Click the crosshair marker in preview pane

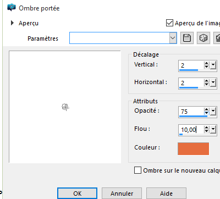point(65,107)
